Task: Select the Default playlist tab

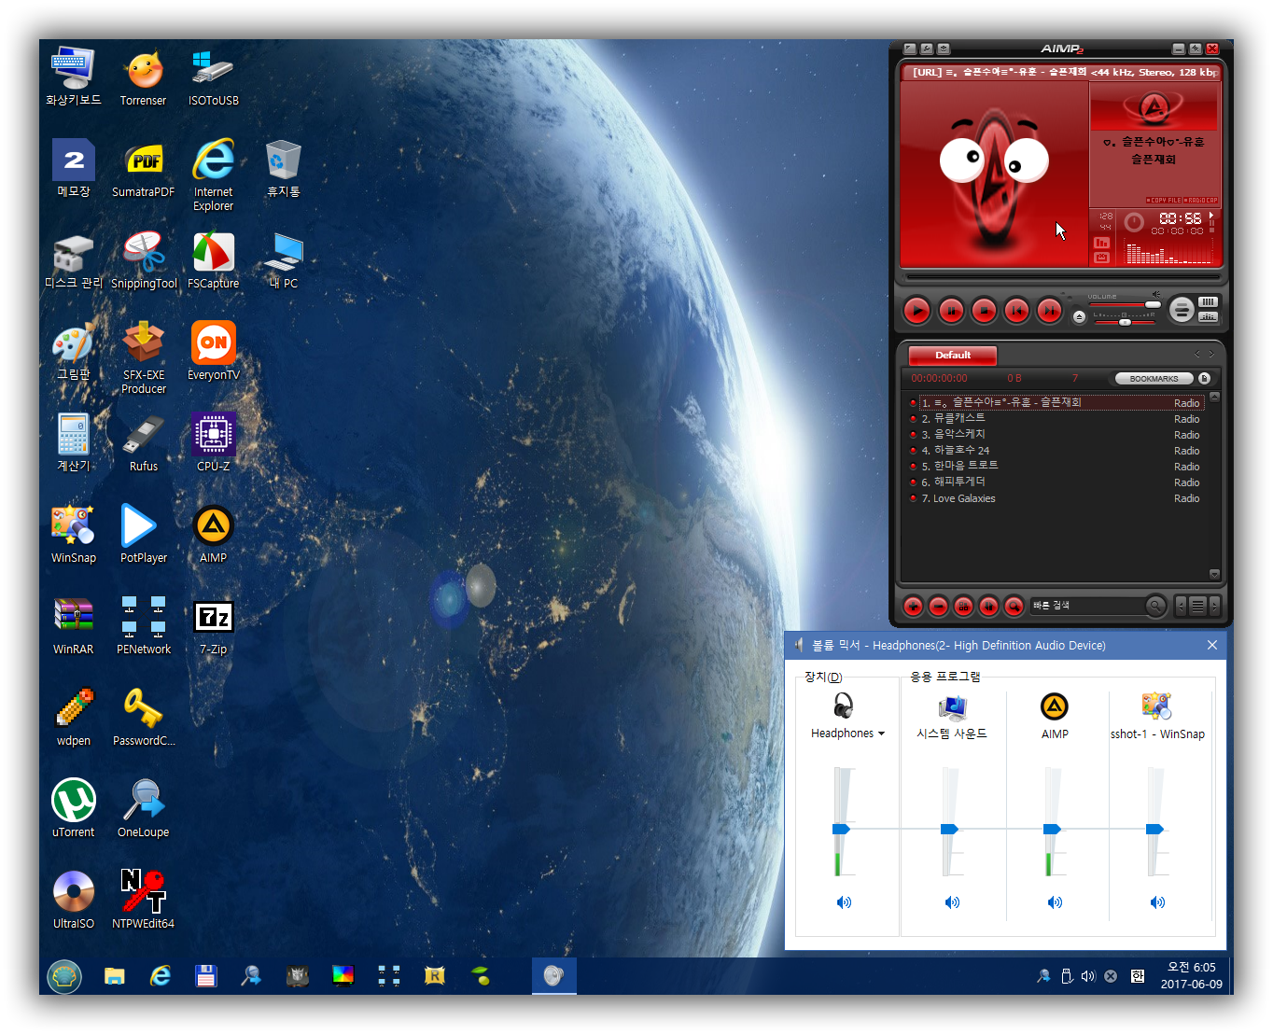Action: [x=953, y=355]
